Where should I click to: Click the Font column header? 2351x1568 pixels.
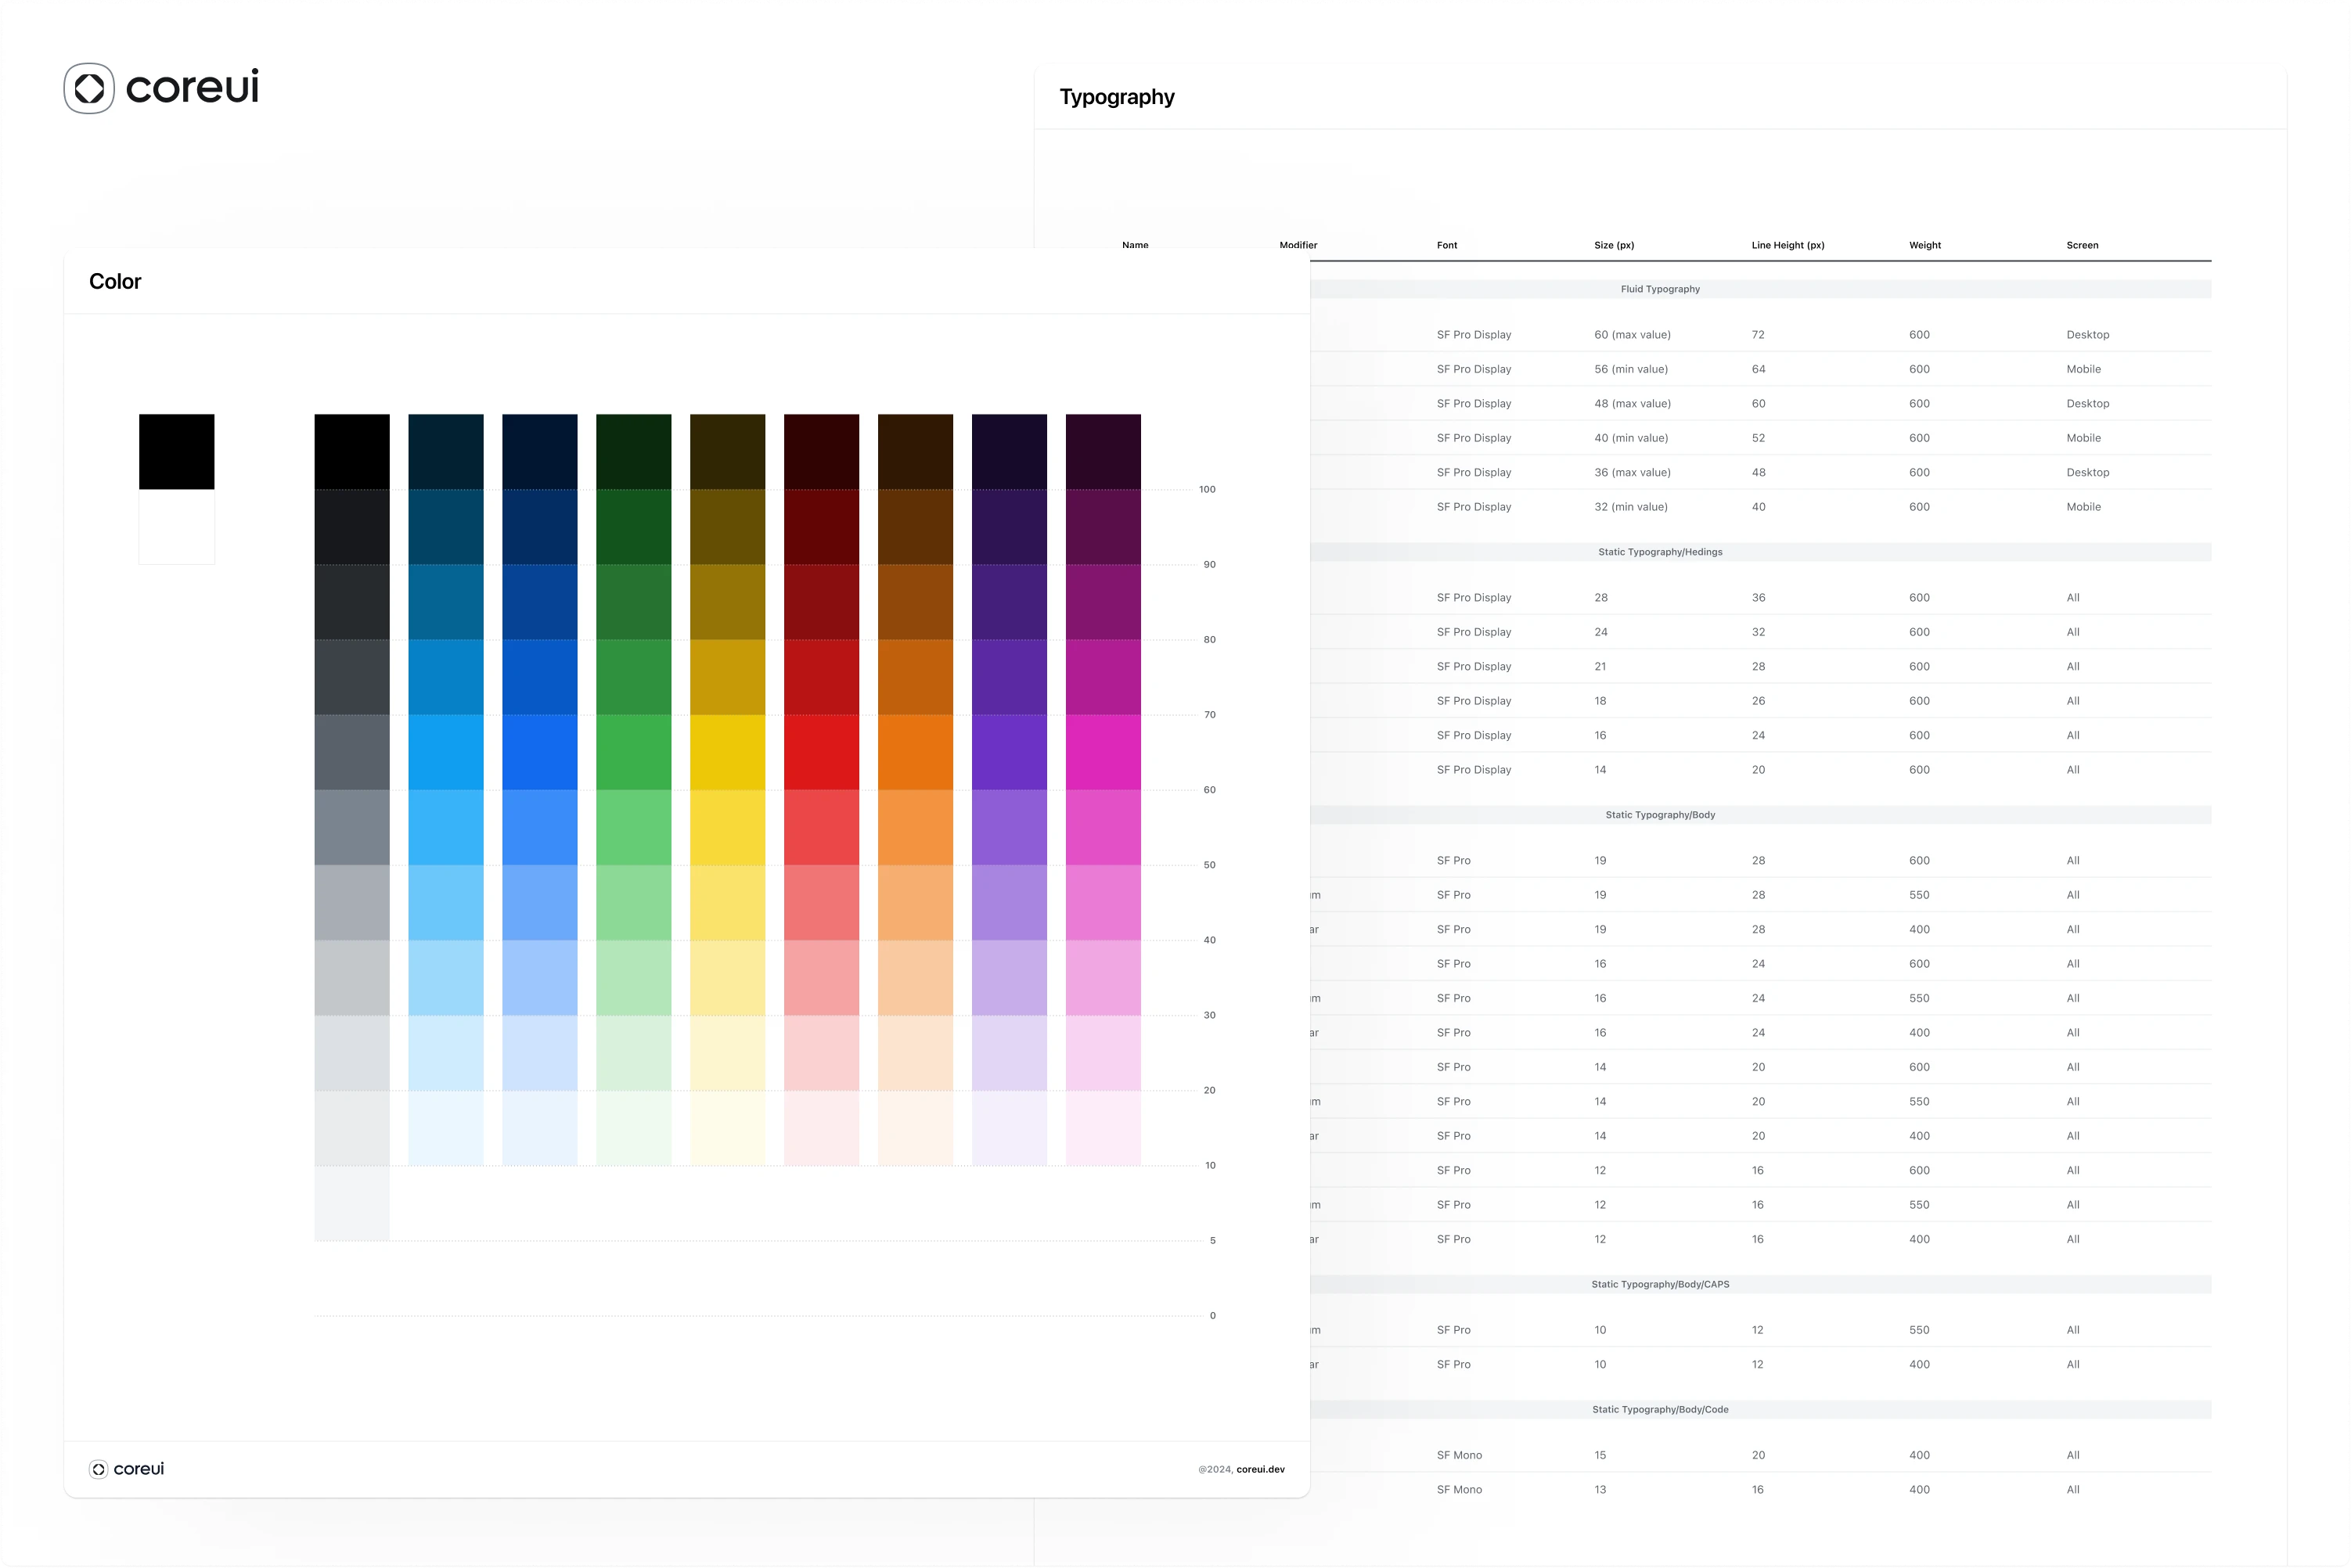click(x=1447, y=245)
